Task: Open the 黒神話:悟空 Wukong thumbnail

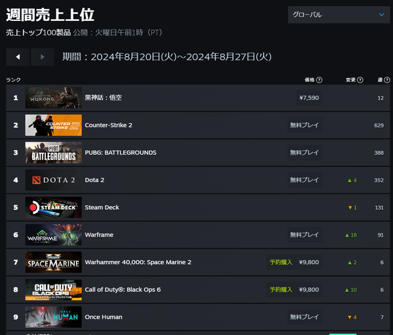Action: (54, 98)
